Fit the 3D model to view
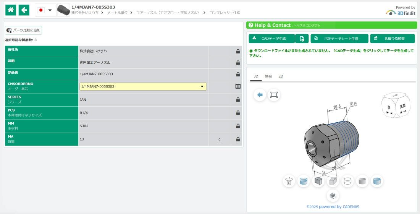 [x=274, y=95]
